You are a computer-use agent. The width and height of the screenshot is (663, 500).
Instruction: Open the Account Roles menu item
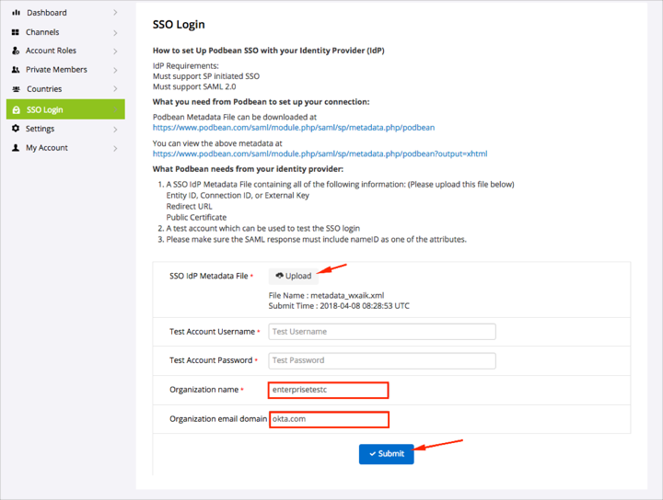click(x=51, y=51)
